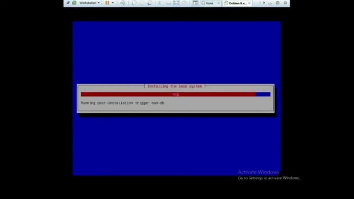This screenshot has height=199, width=354.
Task: Click the green VMware logo icon
Action: 74,3
